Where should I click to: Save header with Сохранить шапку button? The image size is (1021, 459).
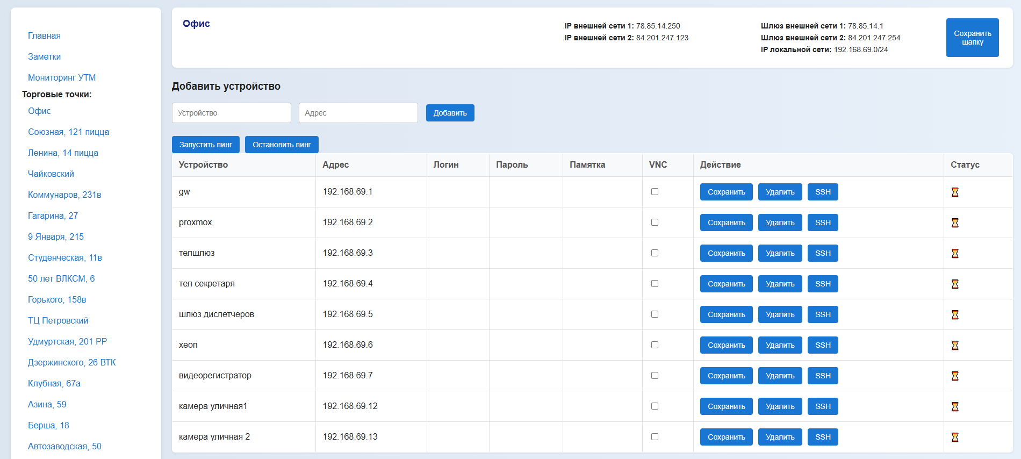[972, 38]
